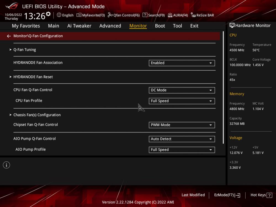Open CPU Fan Q-Fan Control DC Mode dropdown
Image resolution: width=276 pixels, height=207 pixels.
182,90
